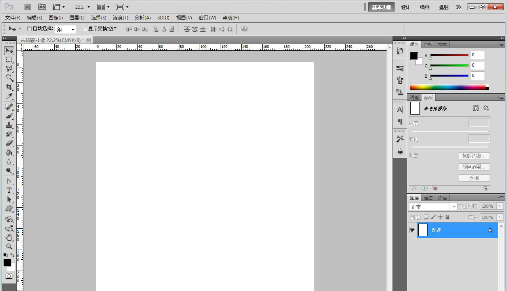Open the 不透明度 opacity arrow
Image resolution: width=507 pixels, height=291 pixels.
coord(500,206)
